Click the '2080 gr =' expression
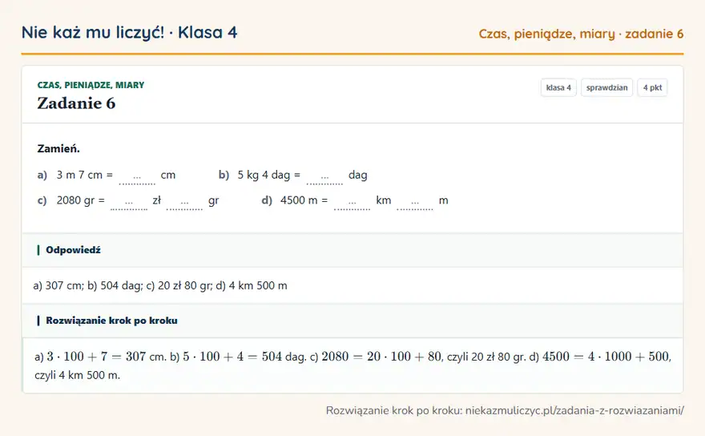The image size is (705, 436). click(80, 200)
